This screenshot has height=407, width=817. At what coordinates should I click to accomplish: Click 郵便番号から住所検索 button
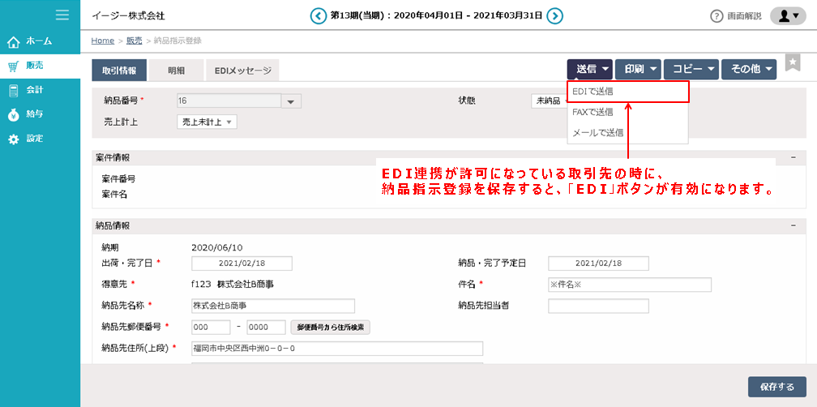pyautogui.click(x=331, y=328)
